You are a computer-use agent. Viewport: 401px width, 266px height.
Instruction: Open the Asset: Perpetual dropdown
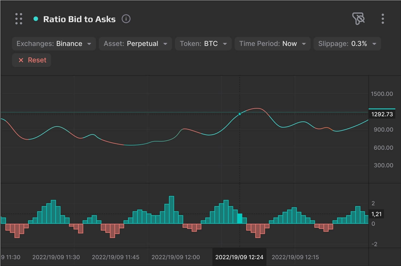coord(135,44)
